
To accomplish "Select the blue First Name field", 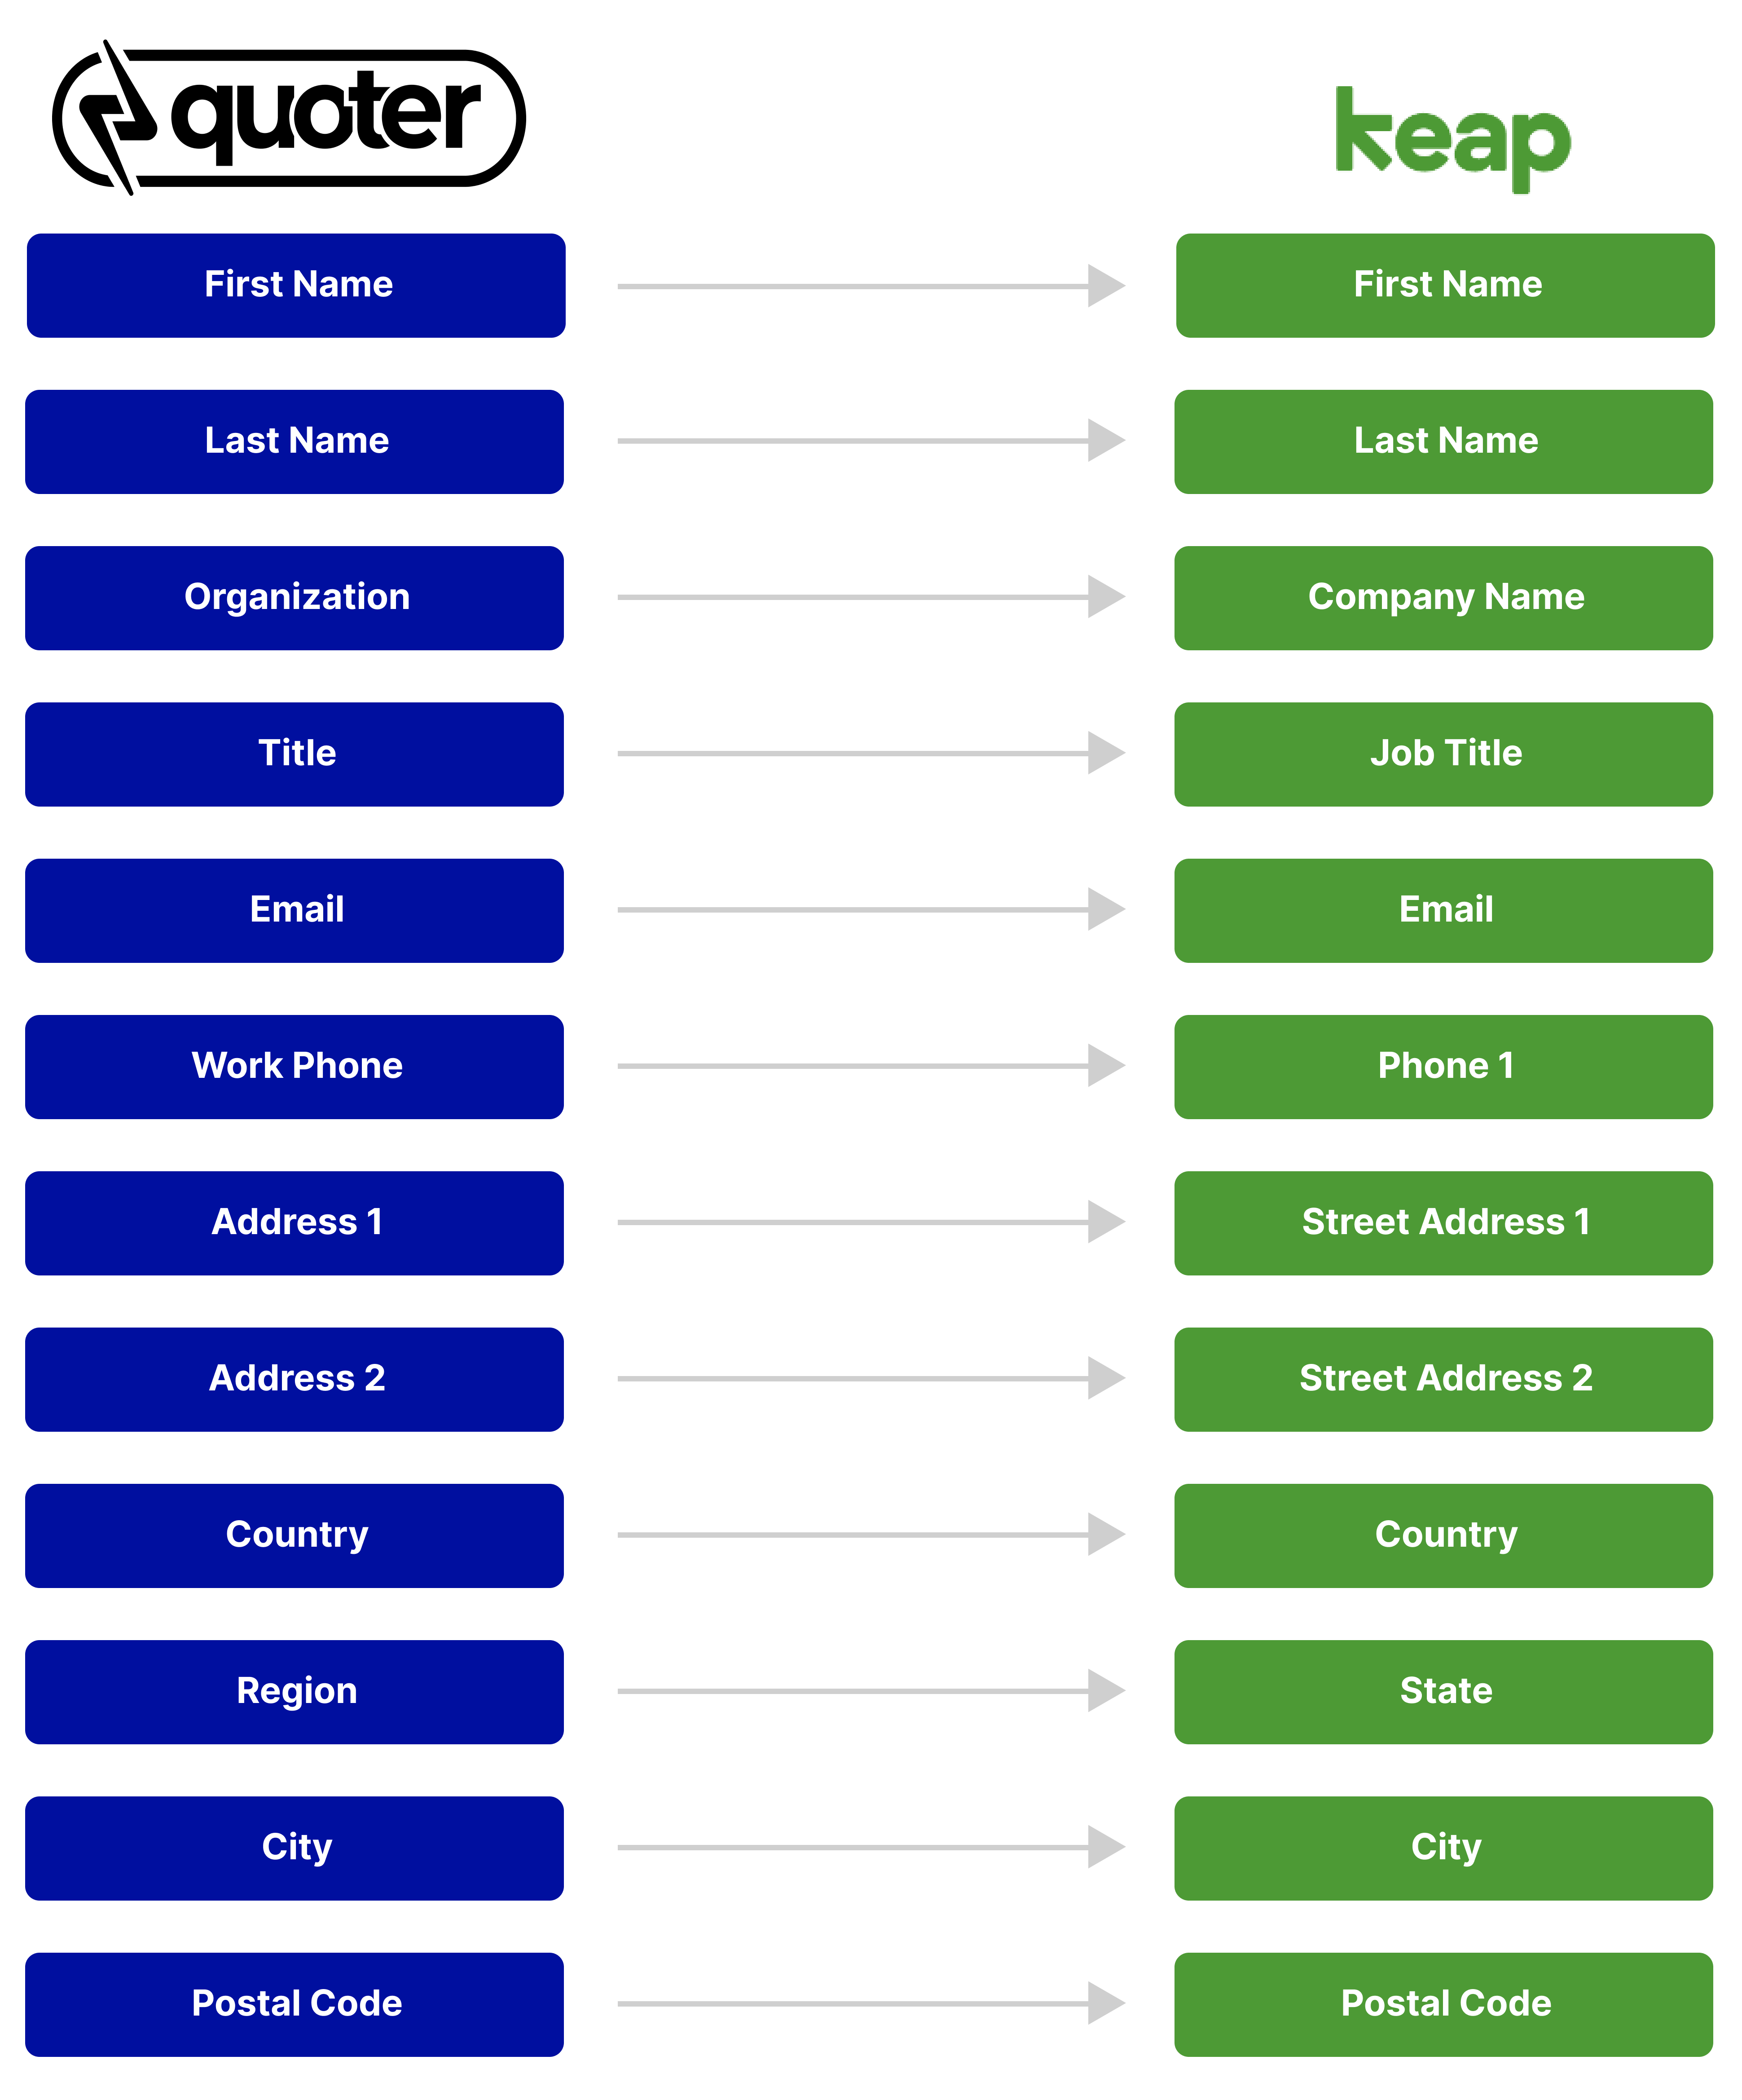I will point(296,286).
